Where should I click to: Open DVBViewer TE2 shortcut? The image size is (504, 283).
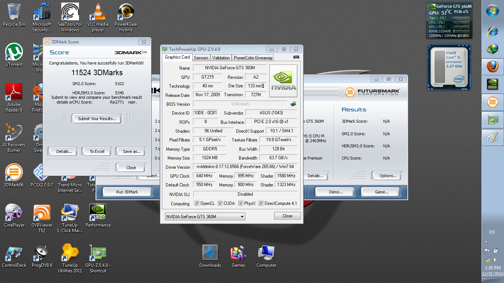click(42, 219)
